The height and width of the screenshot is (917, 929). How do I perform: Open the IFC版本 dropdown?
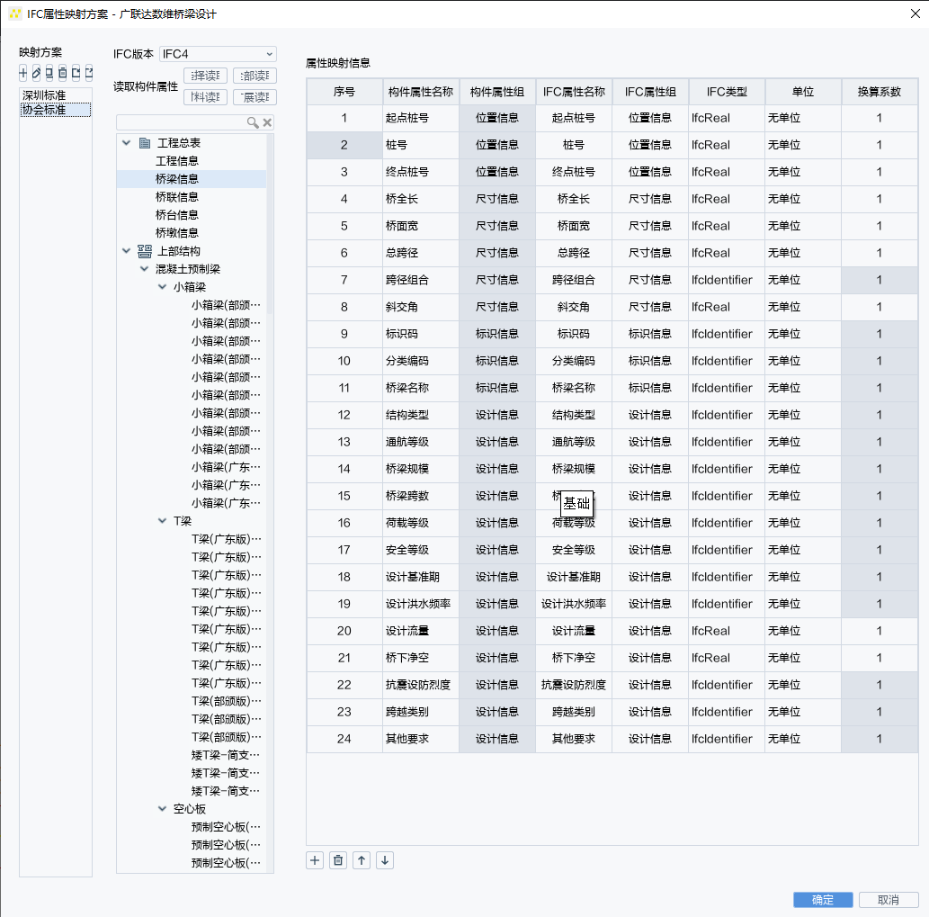click(x=218, y=54)
